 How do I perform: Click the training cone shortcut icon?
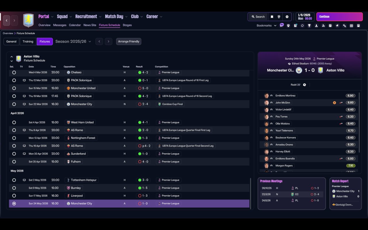[316, 26]
